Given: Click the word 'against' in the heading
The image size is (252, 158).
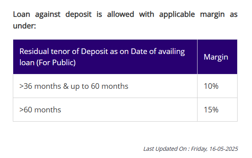Looking at the screenshot, I should click(48, 14).
